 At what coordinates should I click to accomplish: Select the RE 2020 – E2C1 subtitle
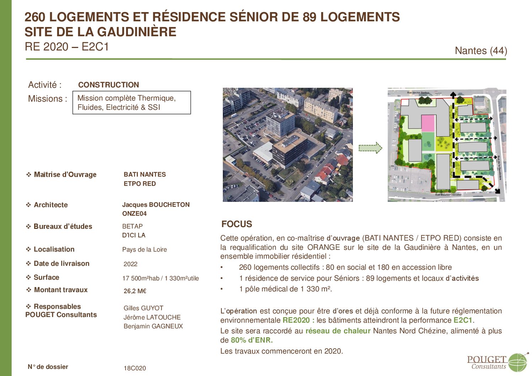coord(67,47)
